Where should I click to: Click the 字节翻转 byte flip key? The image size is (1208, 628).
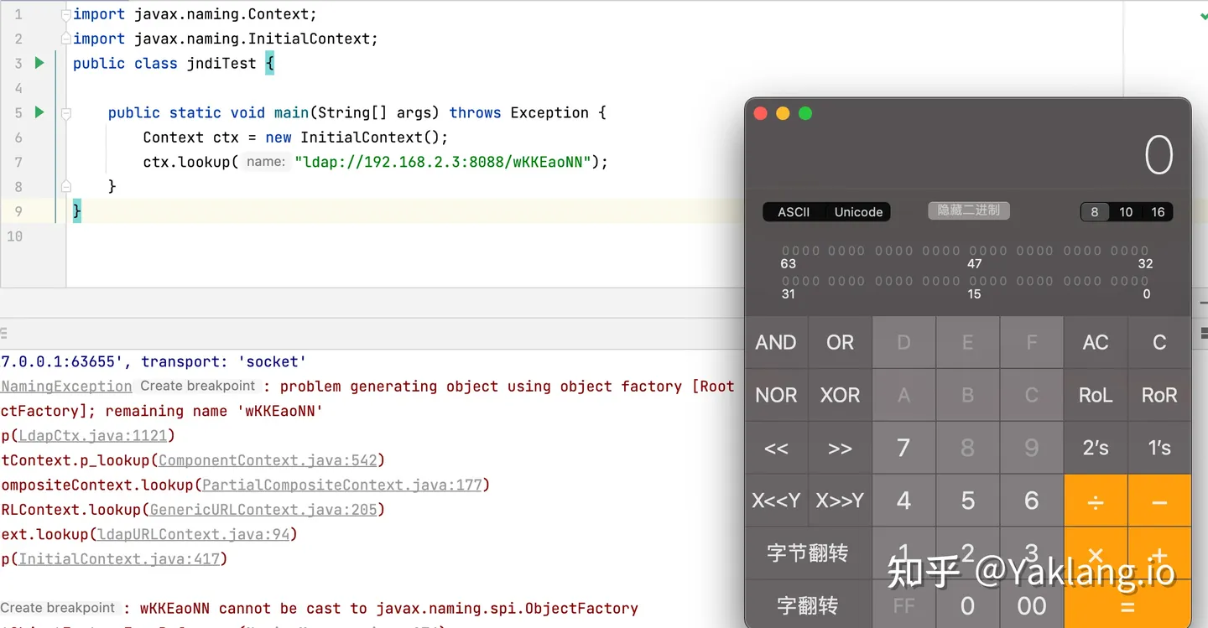coord(808,553)
